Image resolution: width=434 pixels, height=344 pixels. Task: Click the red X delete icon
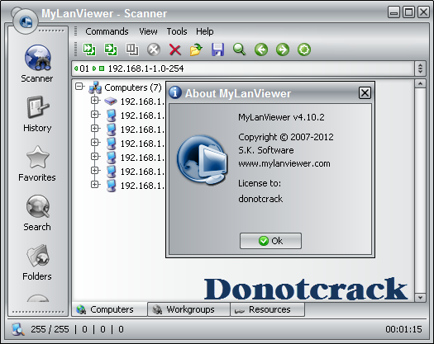[175, 50]
